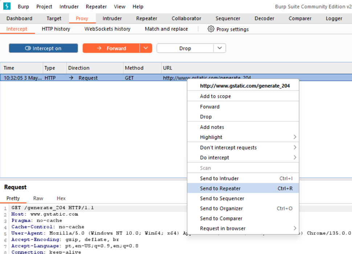Open the WebSockets history sub-tab
The width and height of the screenshot is (352, 254).
[107, 29]
